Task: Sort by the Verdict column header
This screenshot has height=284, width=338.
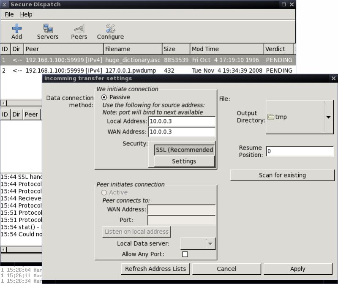Action: pos(279,49)
